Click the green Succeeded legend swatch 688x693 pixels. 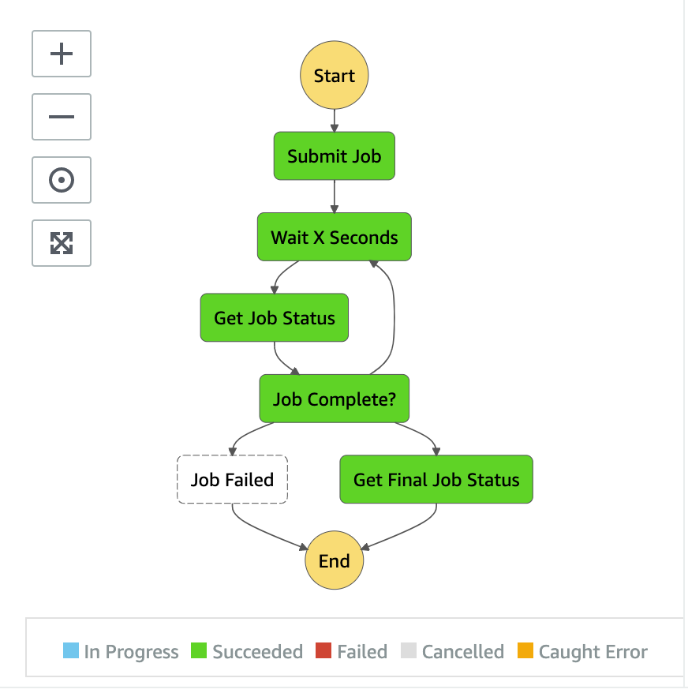(x=199, y=650)
